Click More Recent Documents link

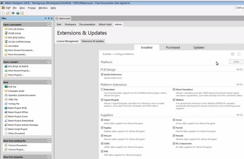(21, 50)
